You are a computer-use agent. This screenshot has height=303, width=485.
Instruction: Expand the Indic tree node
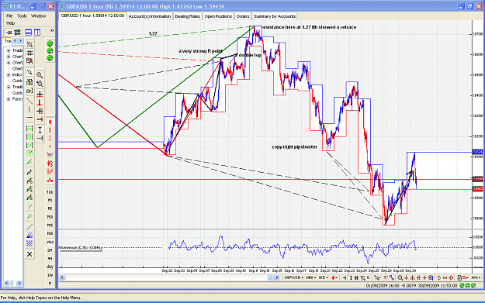click(x=9, y=74)
